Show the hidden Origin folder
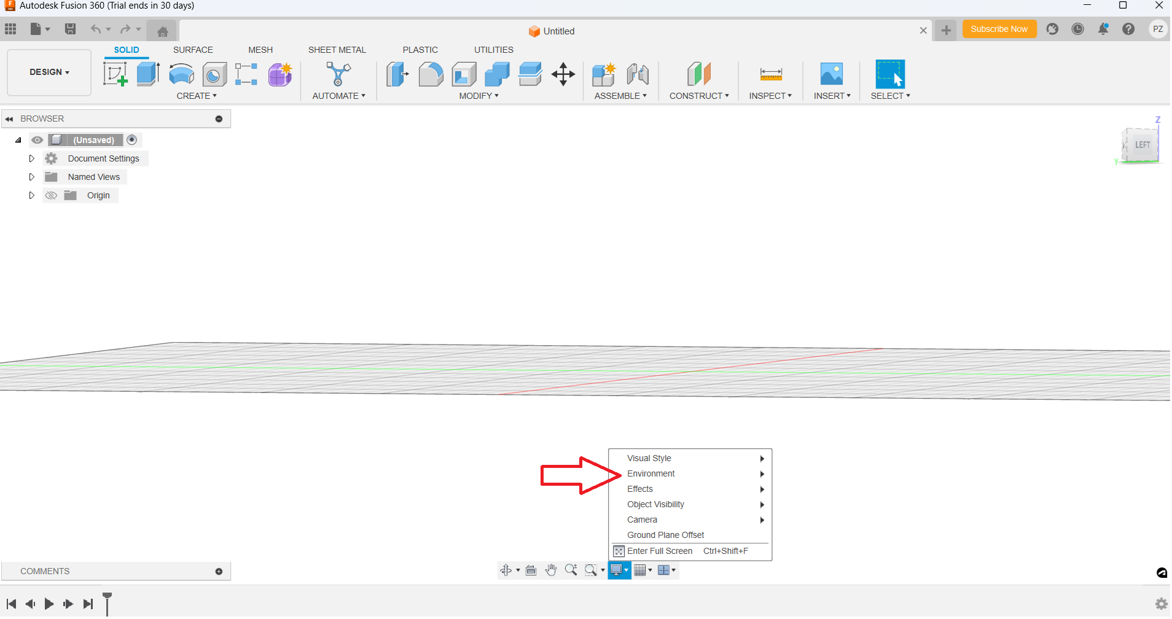This screenshot has width=1172, height=619. (52, 195)
